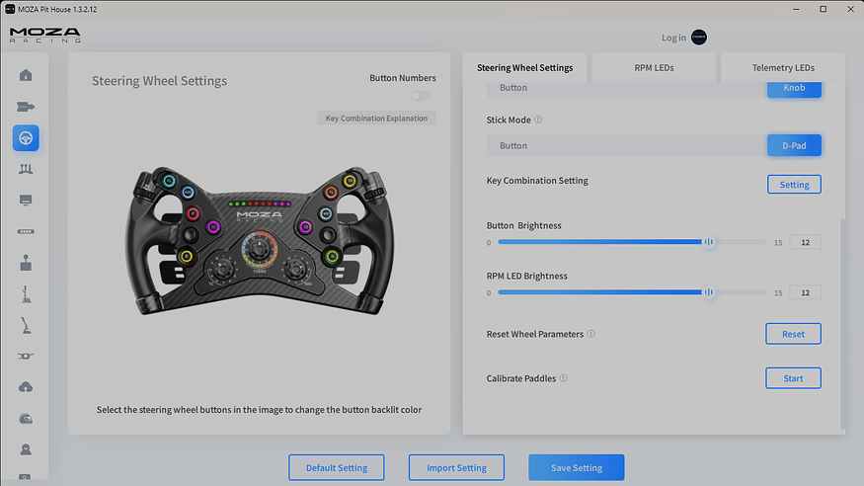This screenshot has width=864, height=486.
Task: Select the cyan button on wheel's upper left
Action: pyautogui.click(x=169, y=181)
